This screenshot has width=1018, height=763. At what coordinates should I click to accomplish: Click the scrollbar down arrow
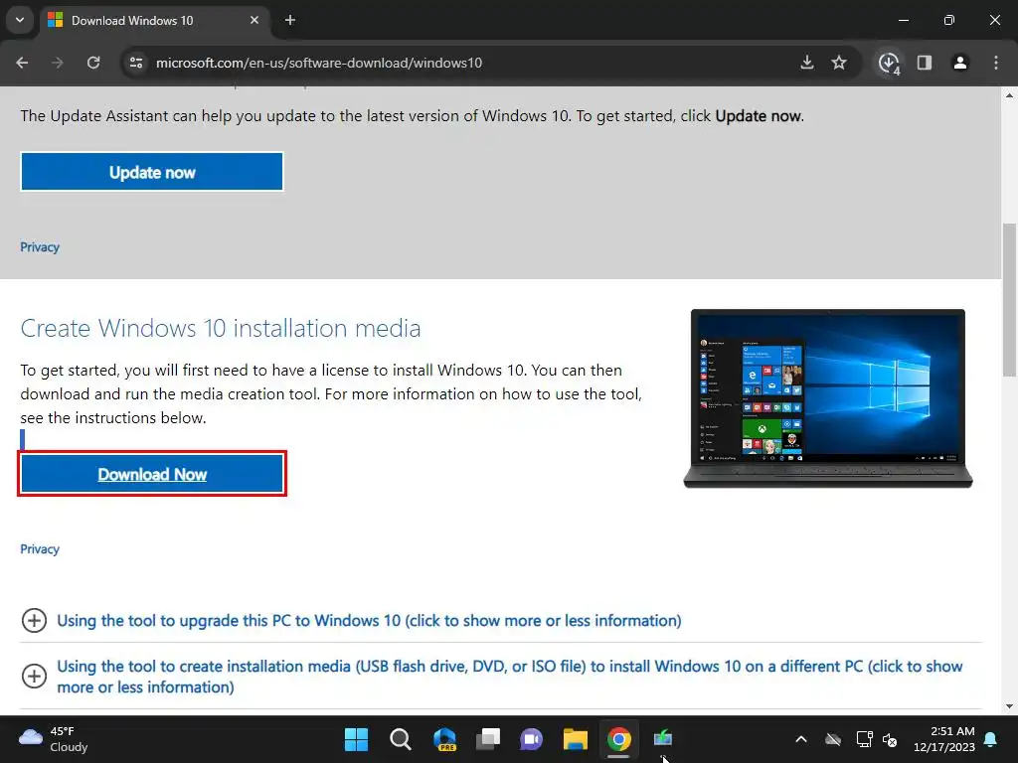[1009, 706]
